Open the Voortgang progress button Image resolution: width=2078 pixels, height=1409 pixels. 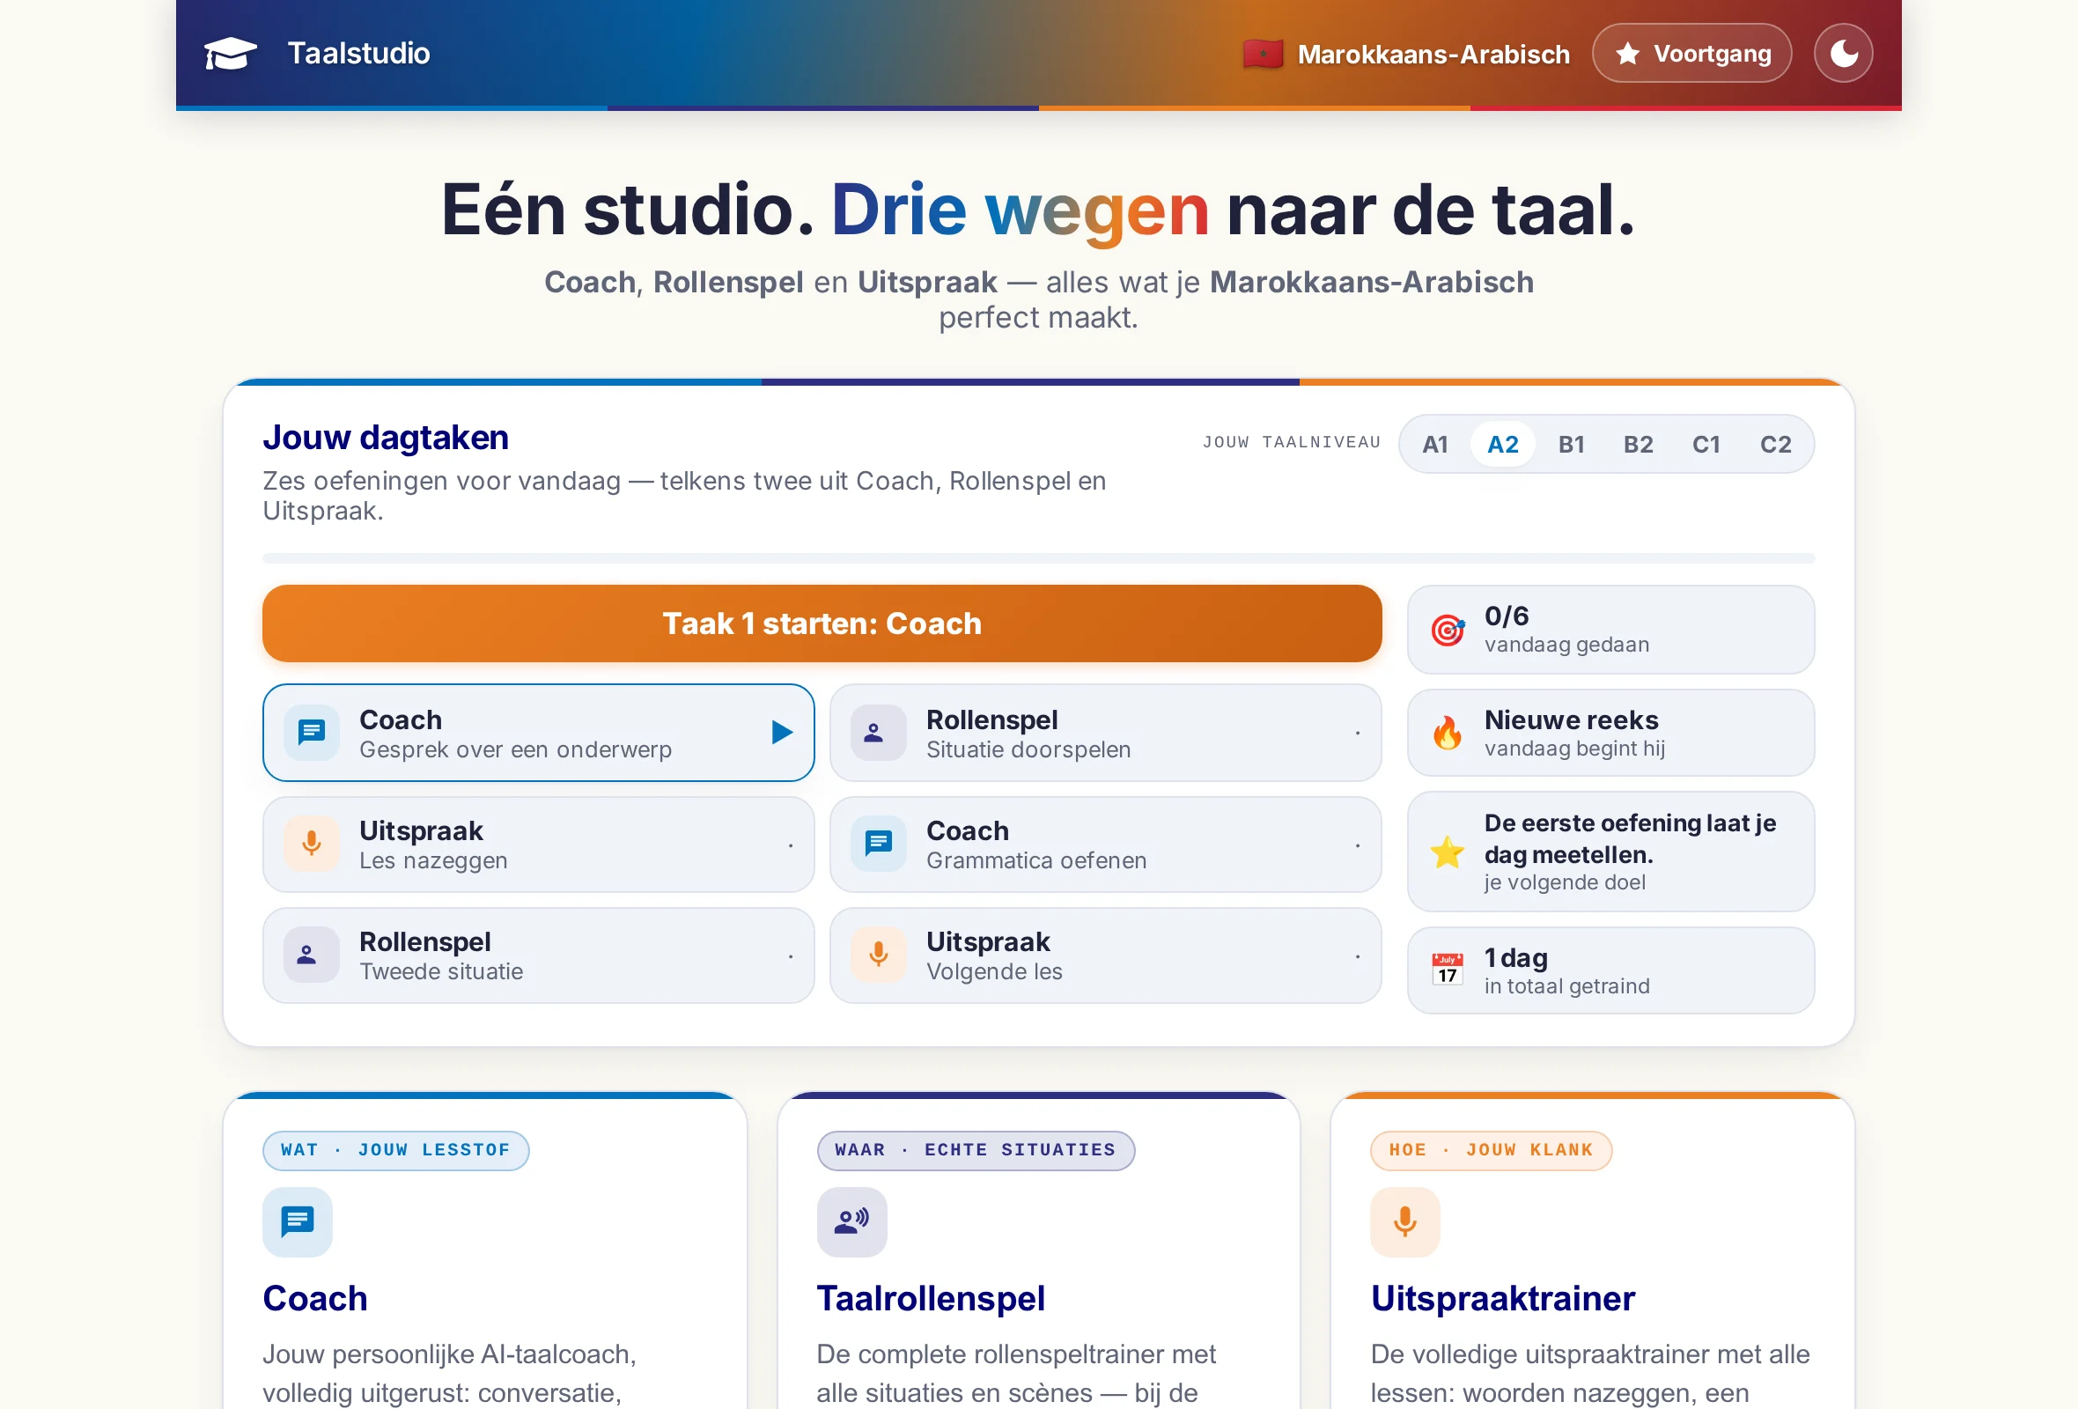coord(1691,54)
